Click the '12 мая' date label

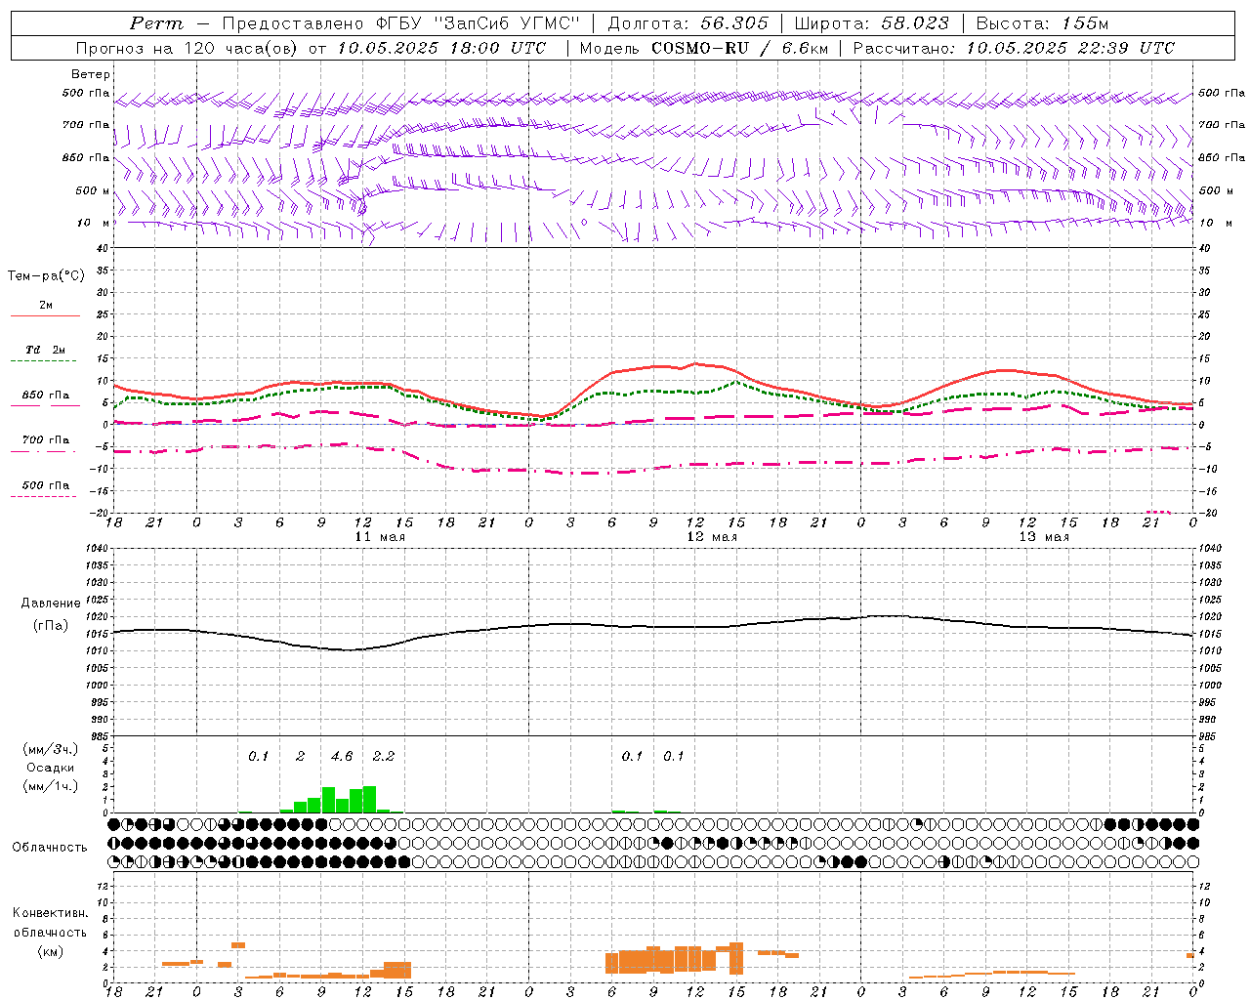[x=712, y=537]
